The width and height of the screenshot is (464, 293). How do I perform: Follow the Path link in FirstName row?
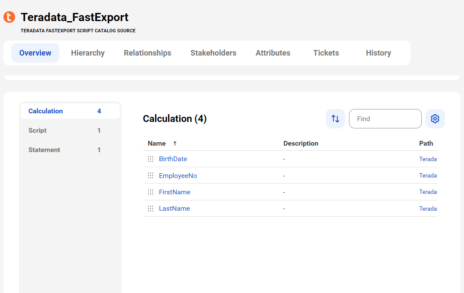[428, 192]
